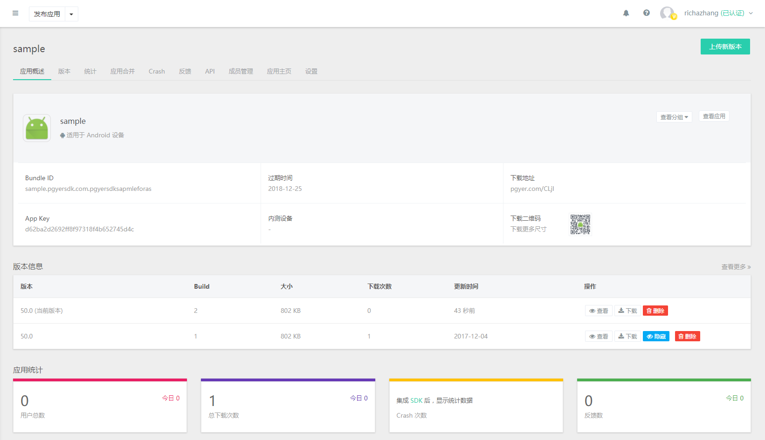Image resolution: width=765 pixels, height=440 pixels.
Task: Click the 反馈数 statistics card
Action: point(664,406)
